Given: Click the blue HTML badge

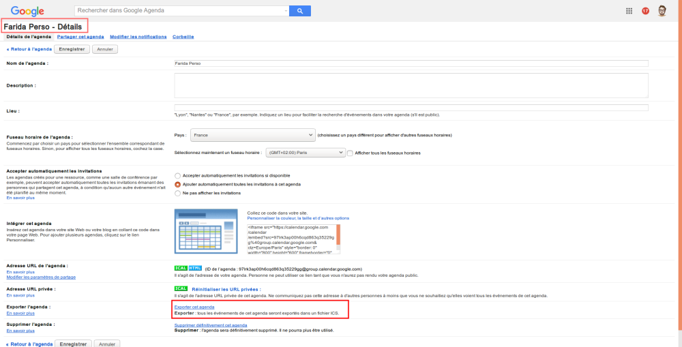Looking at the screenshot, I should click(195, 269).
